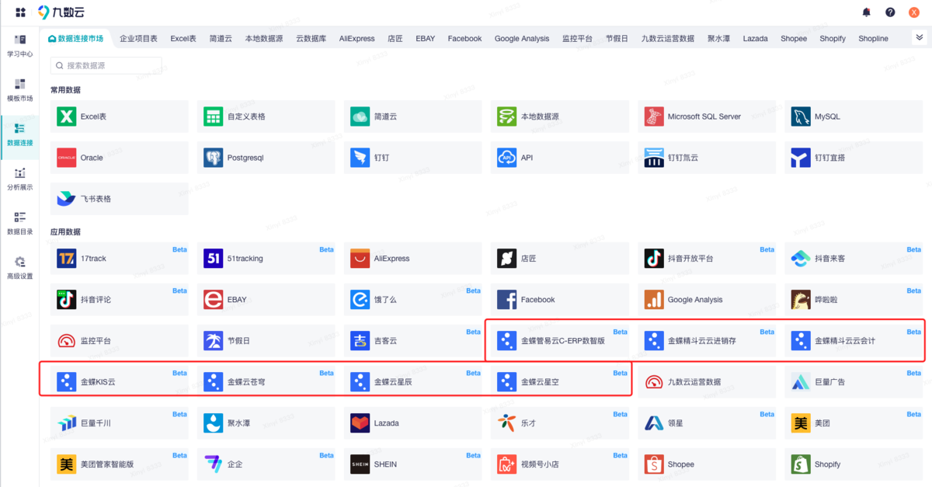The height and width of the screenshot is (487, 932).
Task: Open the user avatar menu
Action: (915, 12)
